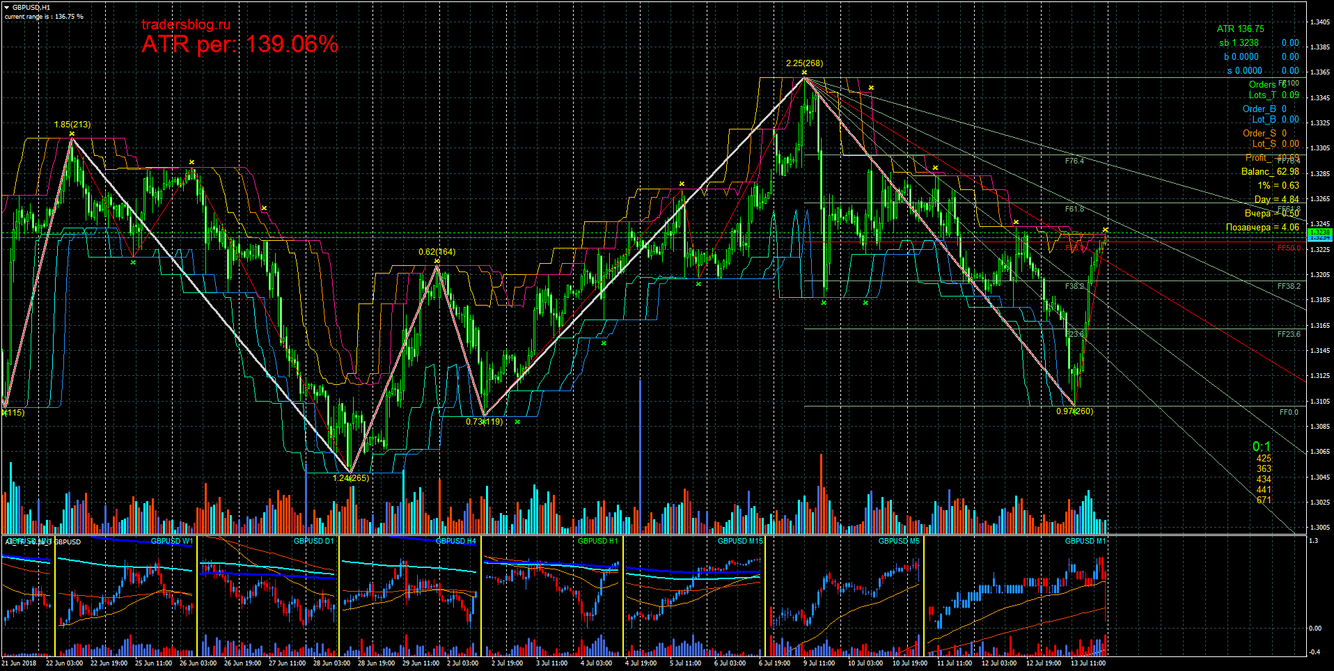Select the value 425 in the right column

(1264, 458)
